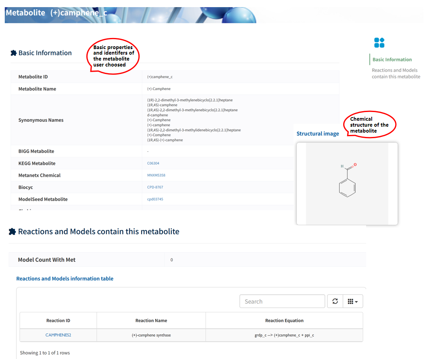Image resolution: width=430 pixels, height=359 pixels.
Task: Click the puzzle icon next to Basic Information
Action: (x=14, y=53)
